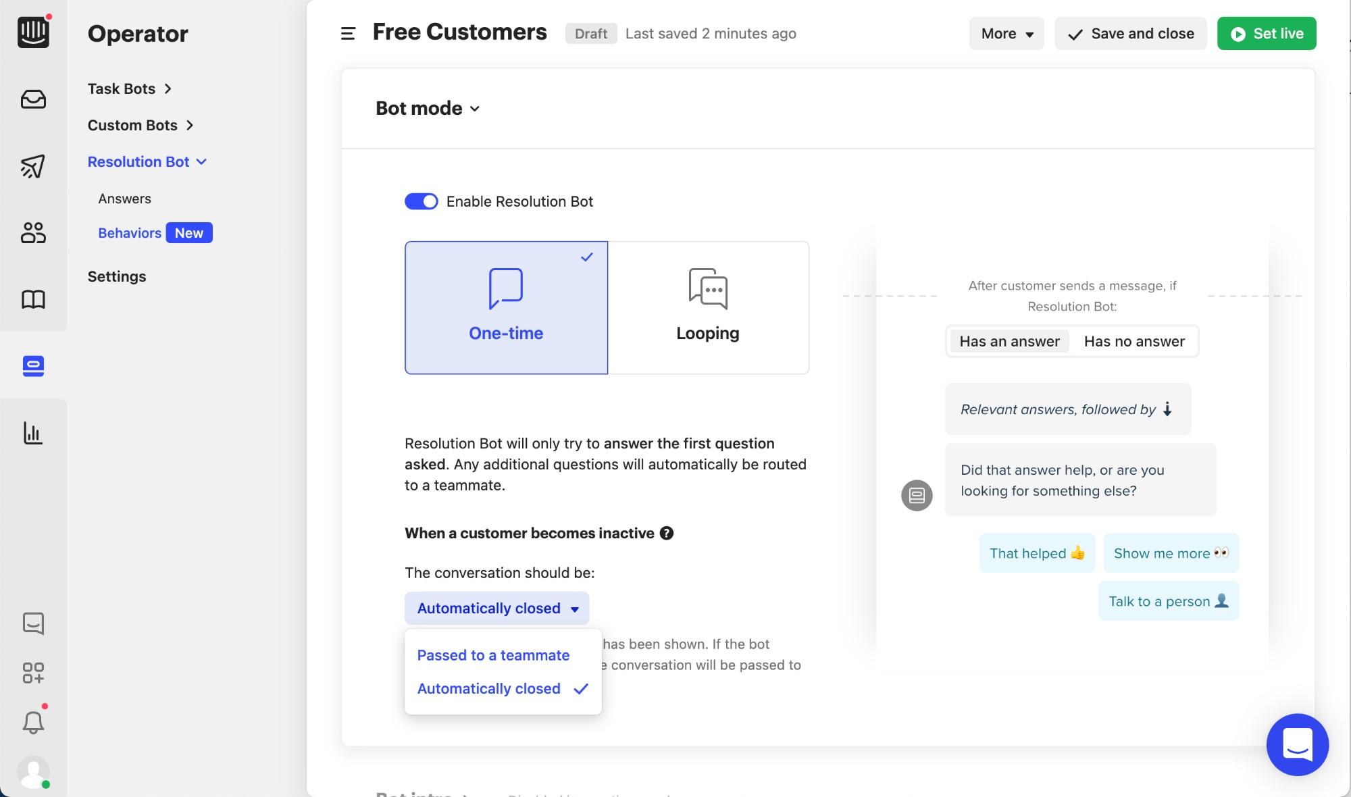Expand the Task Bots section
The width and height of the screenshot is (1351, 797).
(128, 88)
